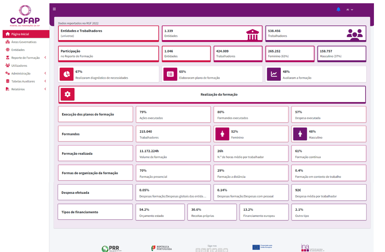
Task: Open the LinkedIn social icon
Action: [203, 250]
